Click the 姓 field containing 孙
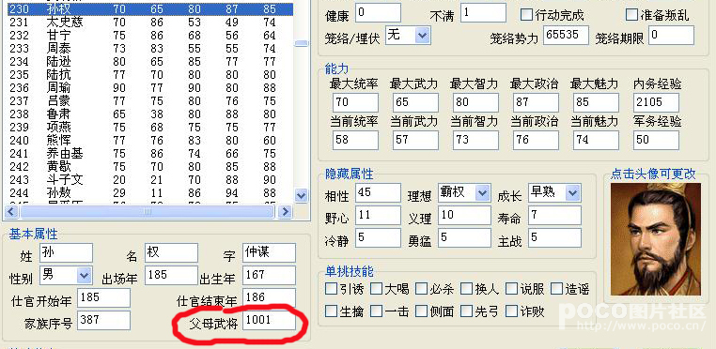 66,253
